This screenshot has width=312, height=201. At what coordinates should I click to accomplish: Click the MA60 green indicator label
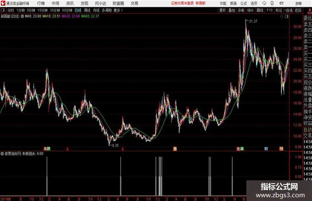90,16
